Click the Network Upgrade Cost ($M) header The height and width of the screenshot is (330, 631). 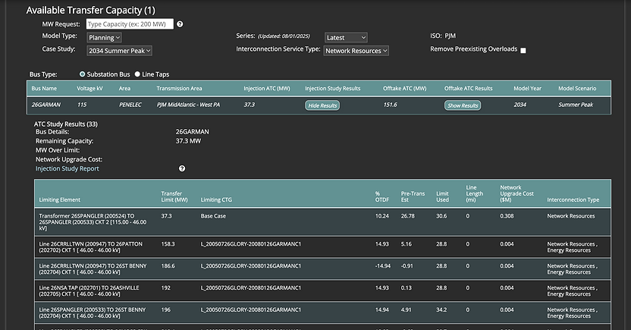516,193
